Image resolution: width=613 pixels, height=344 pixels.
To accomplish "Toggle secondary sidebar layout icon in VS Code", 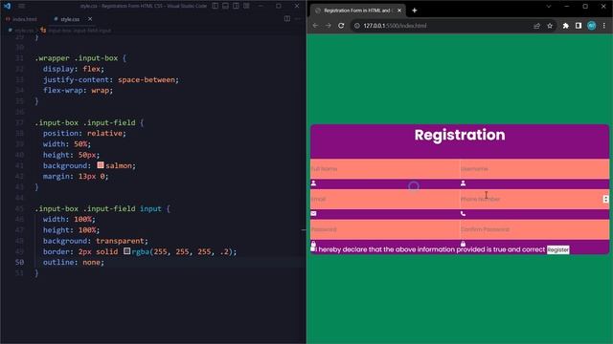I will coord(237,6).
